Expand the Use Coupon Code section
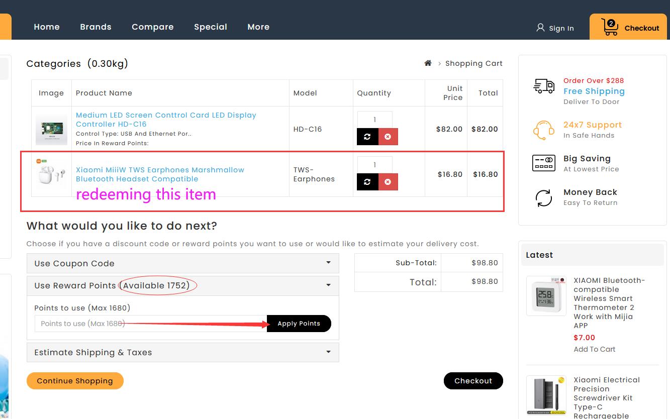The width and height of the screenshot is (670, 419). point(183,263)
